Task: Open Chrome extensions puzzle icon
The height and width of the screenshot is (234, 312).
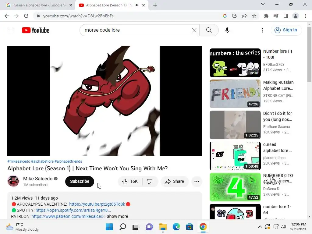Action: 266,16
